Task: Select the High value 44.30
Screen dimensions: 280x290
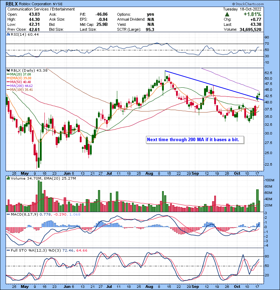Action: [x=34, y=20]
